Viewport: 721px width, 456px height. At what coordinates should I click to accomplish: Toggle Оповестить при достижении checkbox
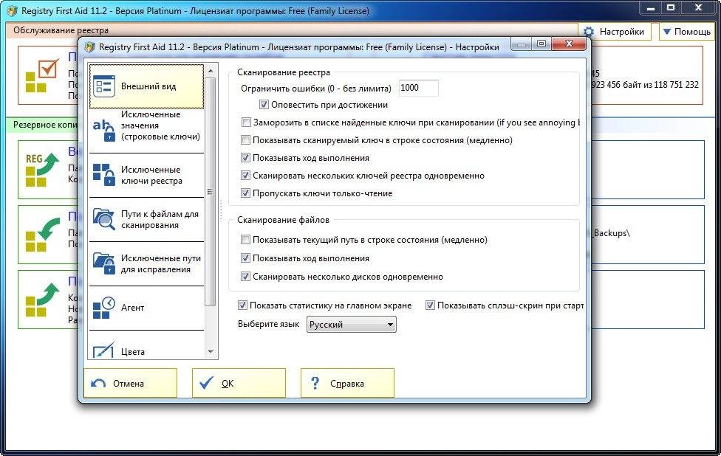tap(264, 105)
